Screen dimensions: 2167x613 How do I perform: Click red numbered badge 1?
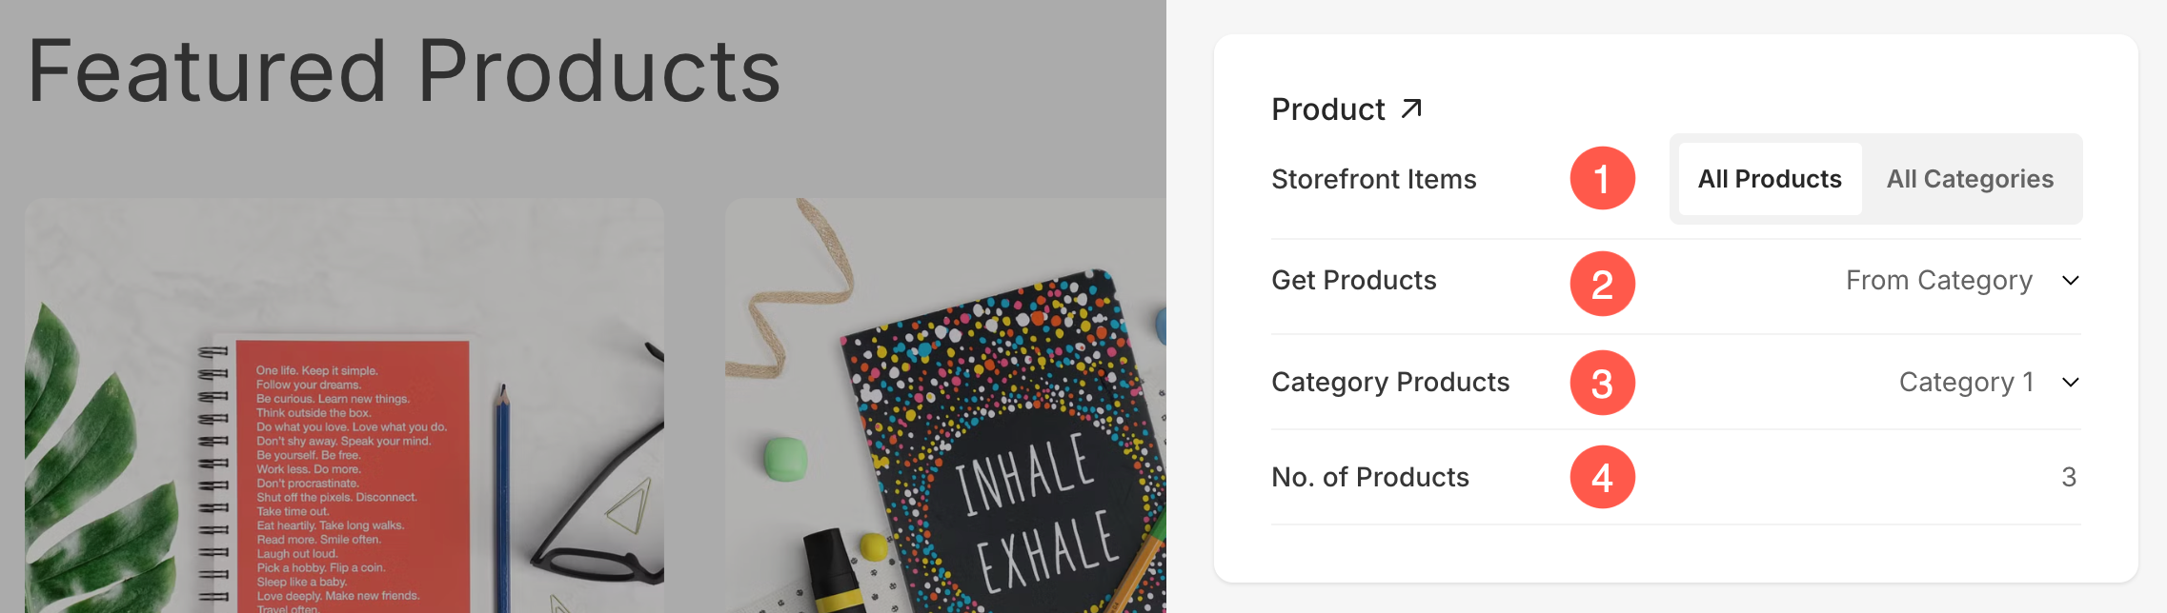click(x=1602, y=178)
